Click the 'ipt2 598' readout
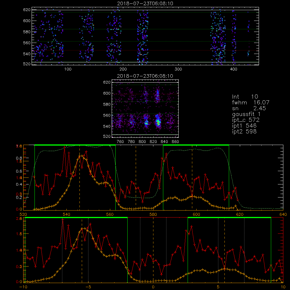Screen dimensions: 290x290 point(244,131)
